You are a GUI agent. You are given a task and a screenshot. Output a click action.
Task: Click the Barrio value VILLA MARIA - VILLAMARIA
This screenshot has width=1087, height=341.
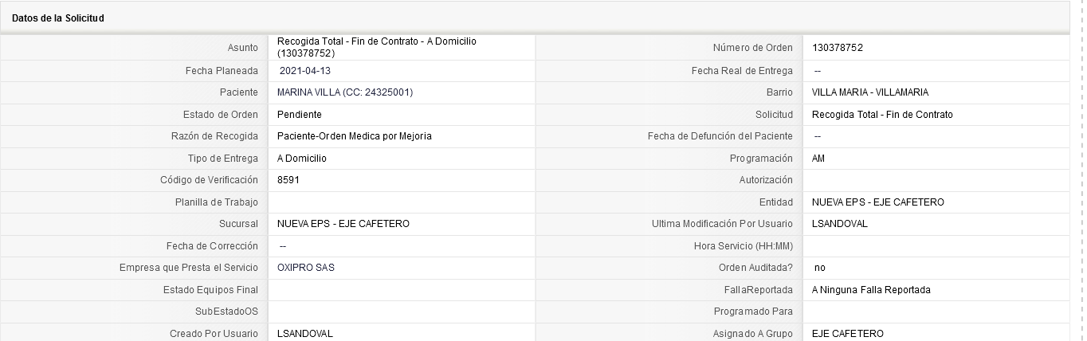click(869, 92)
